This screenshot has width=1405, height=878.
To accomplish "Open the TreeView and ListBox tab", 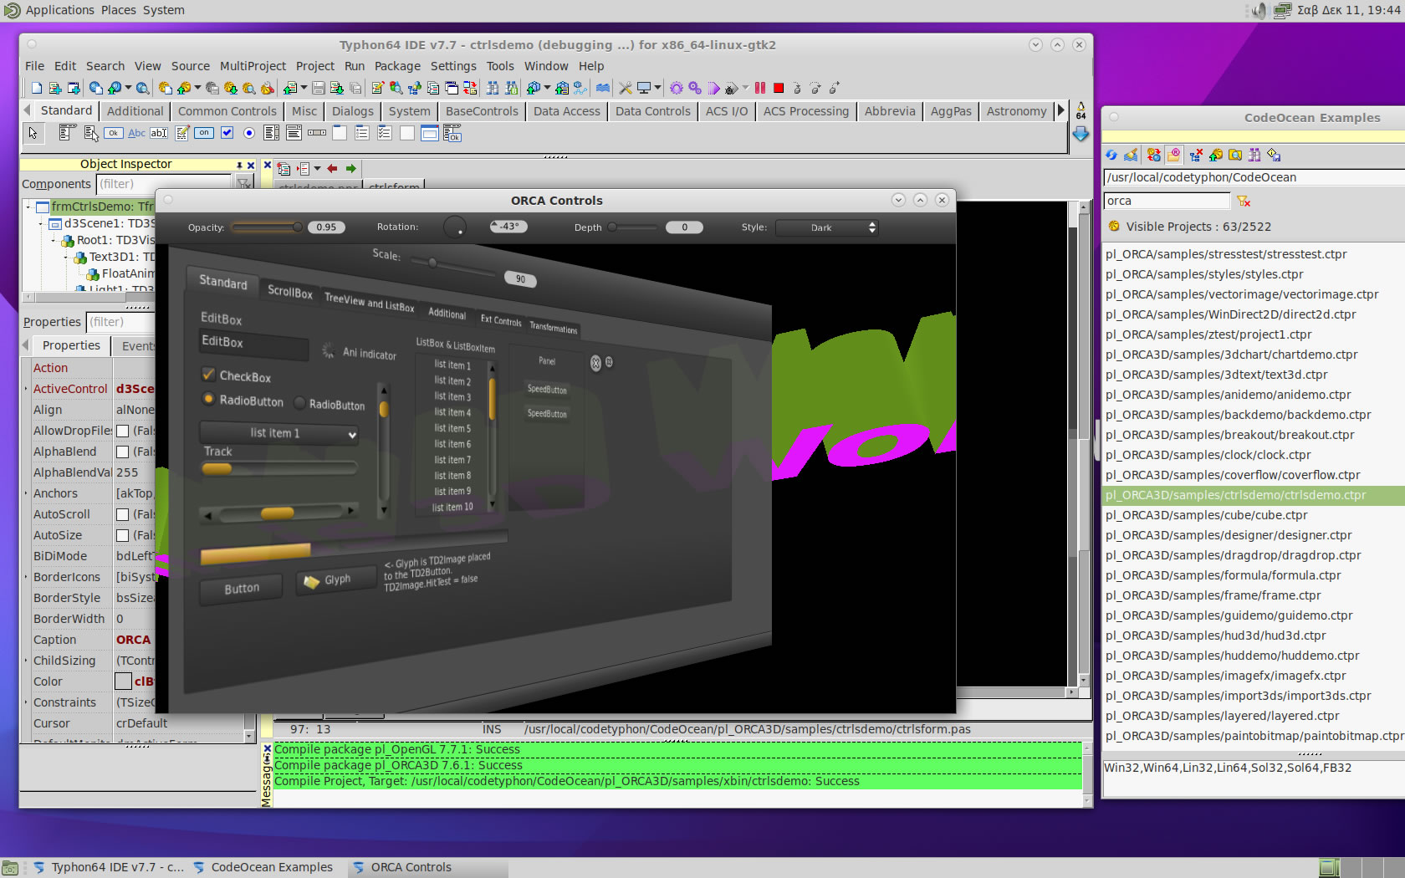I will point(369,301).
